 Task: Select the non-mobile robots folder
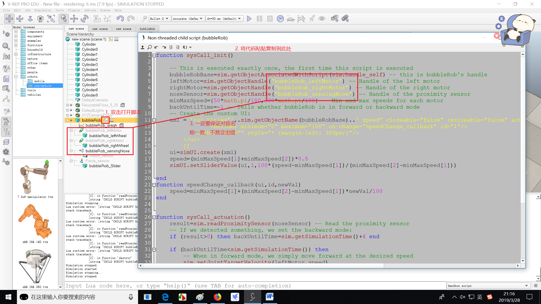pyautogui.click(x=43, y=86)
